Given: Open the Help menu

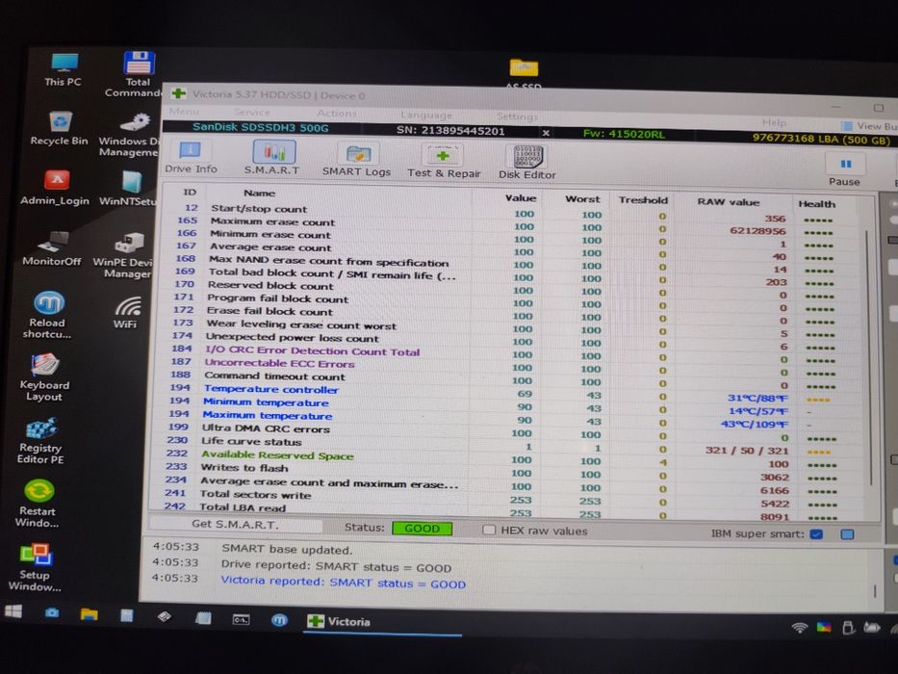Looking at the screenshot, I should click(x=774, y=122).
